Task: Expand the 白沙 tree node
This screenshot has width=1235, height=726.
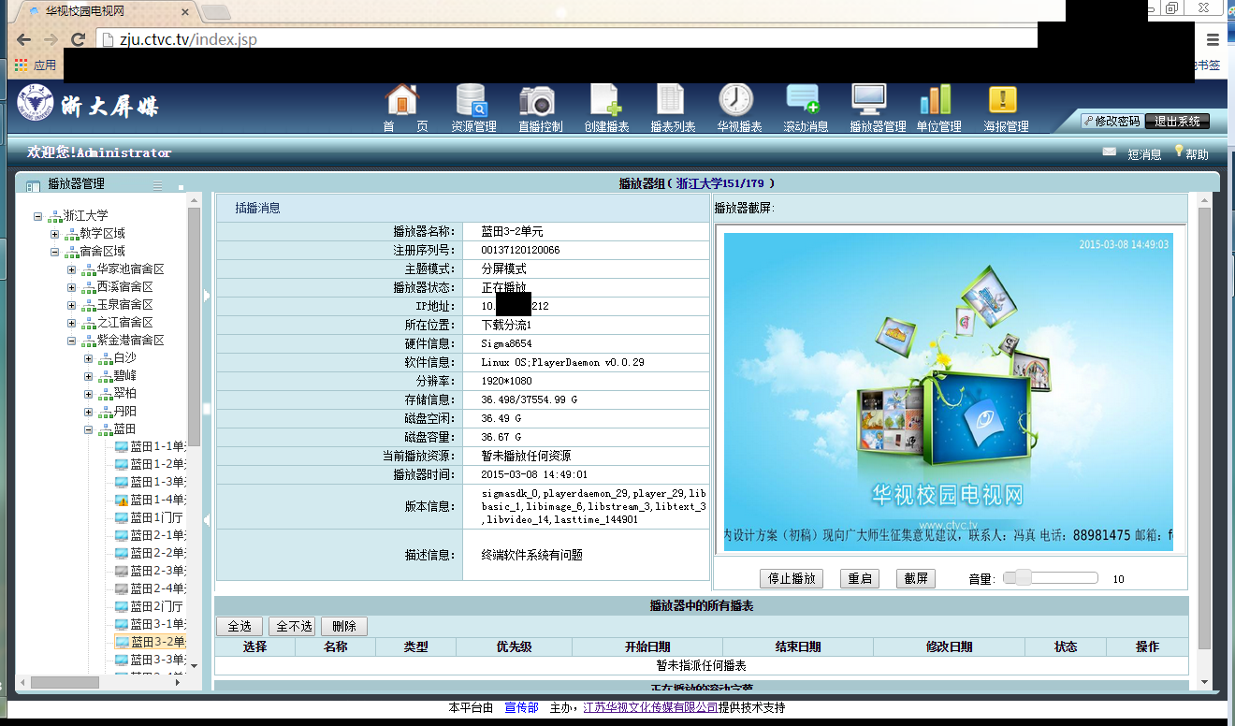Action: click(x=89, y=358)
